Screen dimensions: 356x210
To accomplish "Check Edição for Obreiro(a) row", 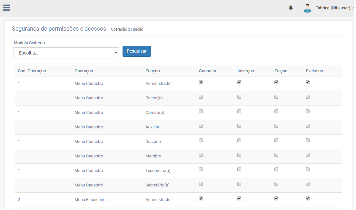I will click(x=276, y=111).
